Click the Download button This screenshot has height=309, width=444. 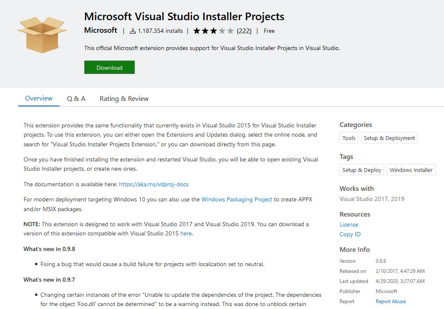point(110,68)
